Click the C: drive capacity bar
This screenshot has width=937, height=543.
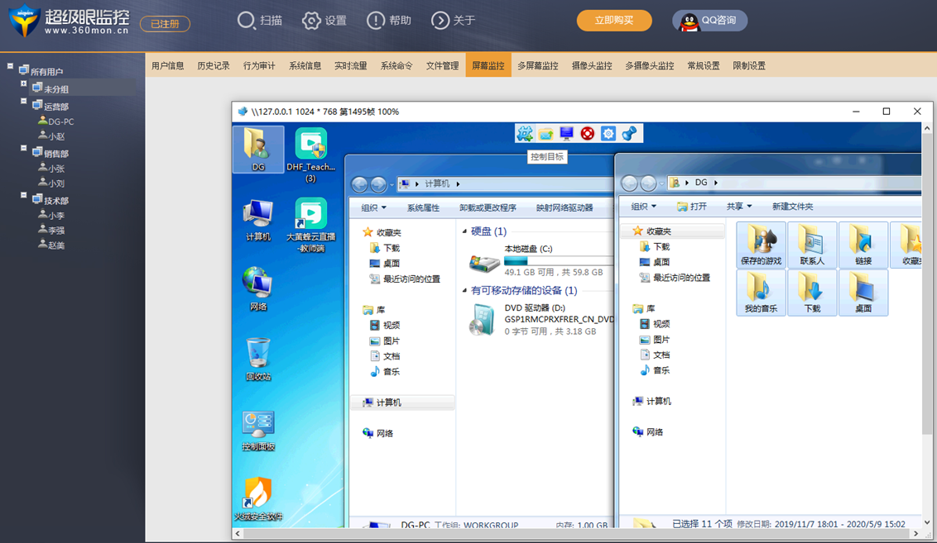coord(558,261)
